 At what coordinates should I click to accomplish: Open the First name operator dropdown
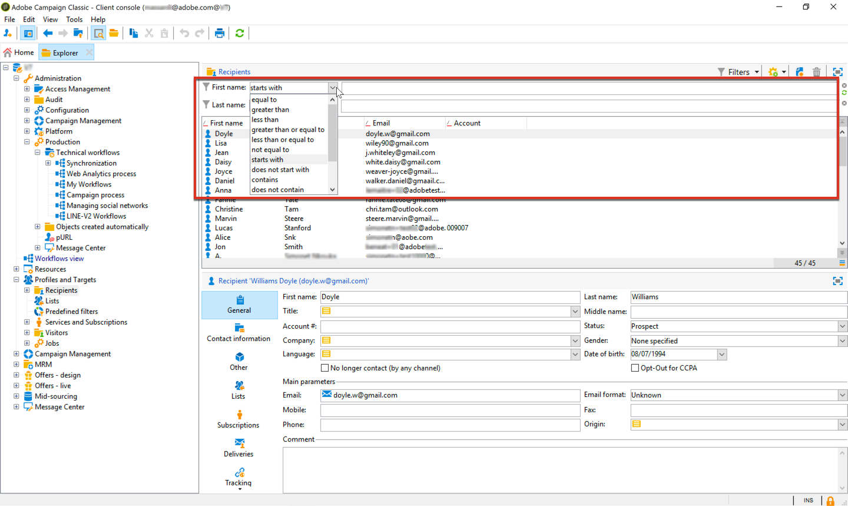333,88
